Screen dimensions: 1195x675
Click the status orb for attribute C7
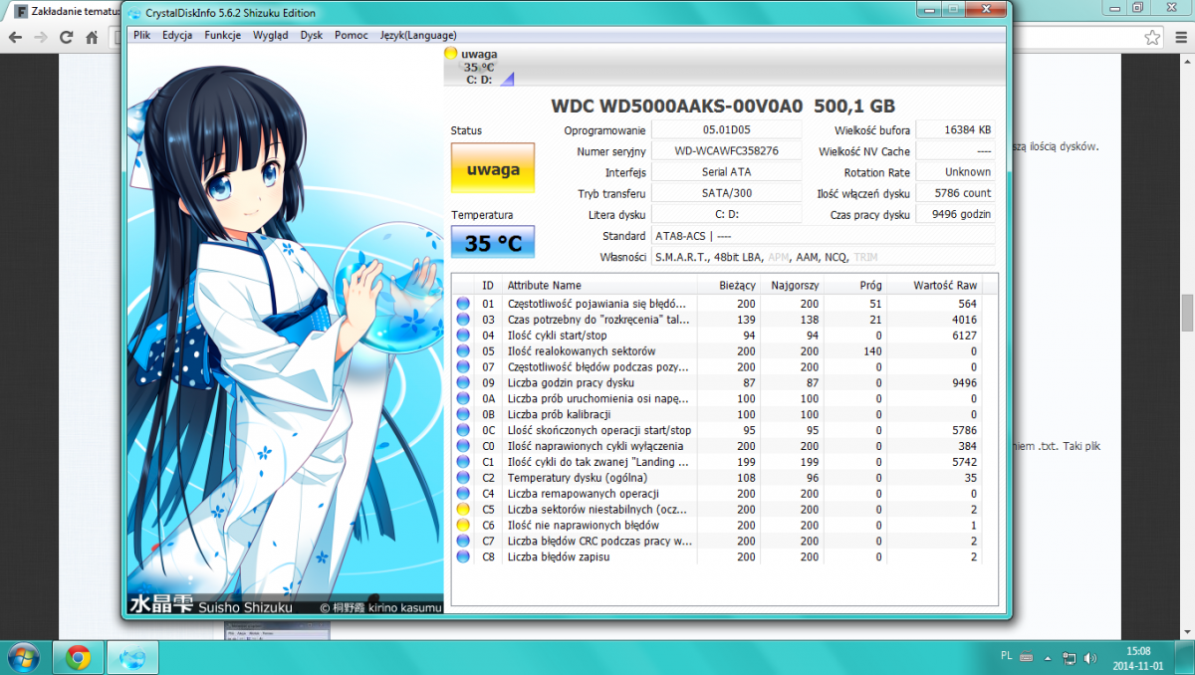[x=463, y=542]
